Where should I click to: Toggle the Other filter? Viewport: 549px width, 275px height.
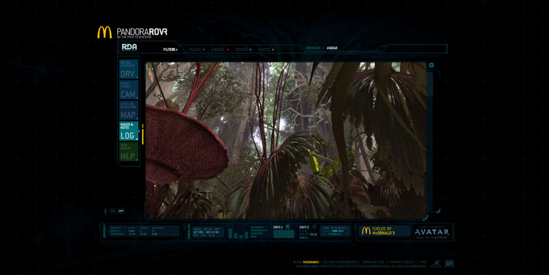[x=243, y=50]
